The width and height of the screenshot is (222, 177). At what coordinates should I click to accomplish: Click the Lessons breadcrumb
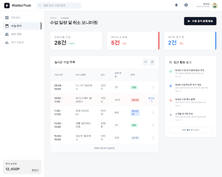(65, 18)
